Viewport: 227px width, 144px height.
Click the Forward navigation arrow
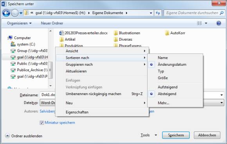[15, 13]
